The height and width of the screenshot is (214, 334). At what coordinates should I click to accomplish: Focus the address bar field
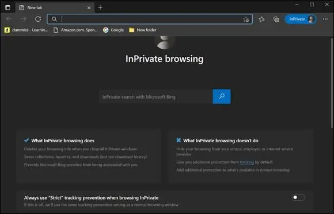point(150,19)
